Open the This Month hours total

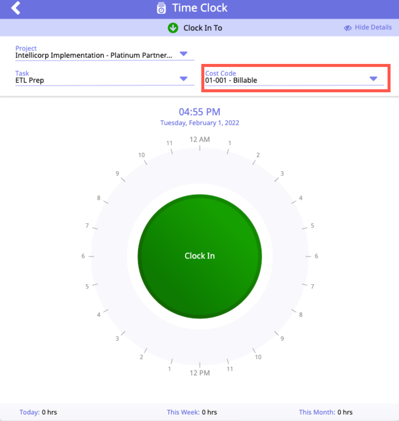pyautogui.click(x=325, y=412)
